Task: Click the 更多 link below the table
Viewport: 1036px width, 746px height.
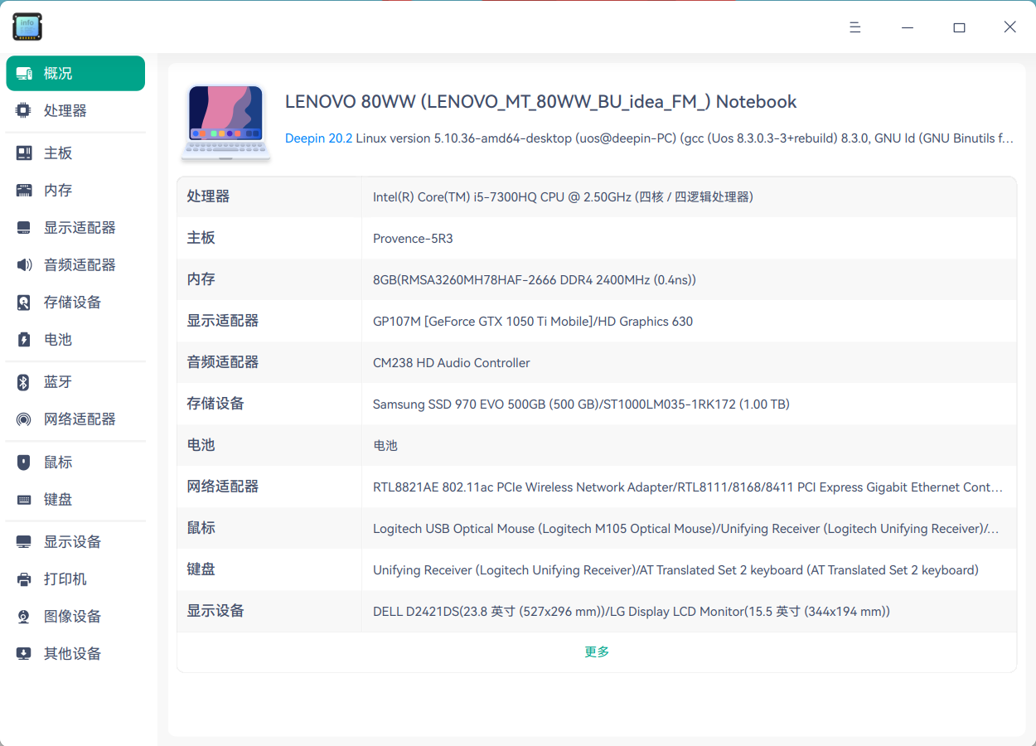Action: pyautogui.click(x=597, y=652)
